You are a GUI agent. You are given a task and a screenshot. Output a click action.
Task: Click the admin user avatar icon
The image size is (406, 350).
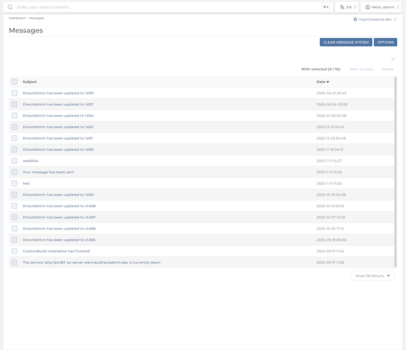click(x=368, y=7)
